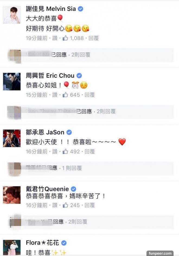This screenshot has height=256, width=179.
Task: Open 戴君竹Queenie's profile picture thumbnail
Action: tap(12, 195)
